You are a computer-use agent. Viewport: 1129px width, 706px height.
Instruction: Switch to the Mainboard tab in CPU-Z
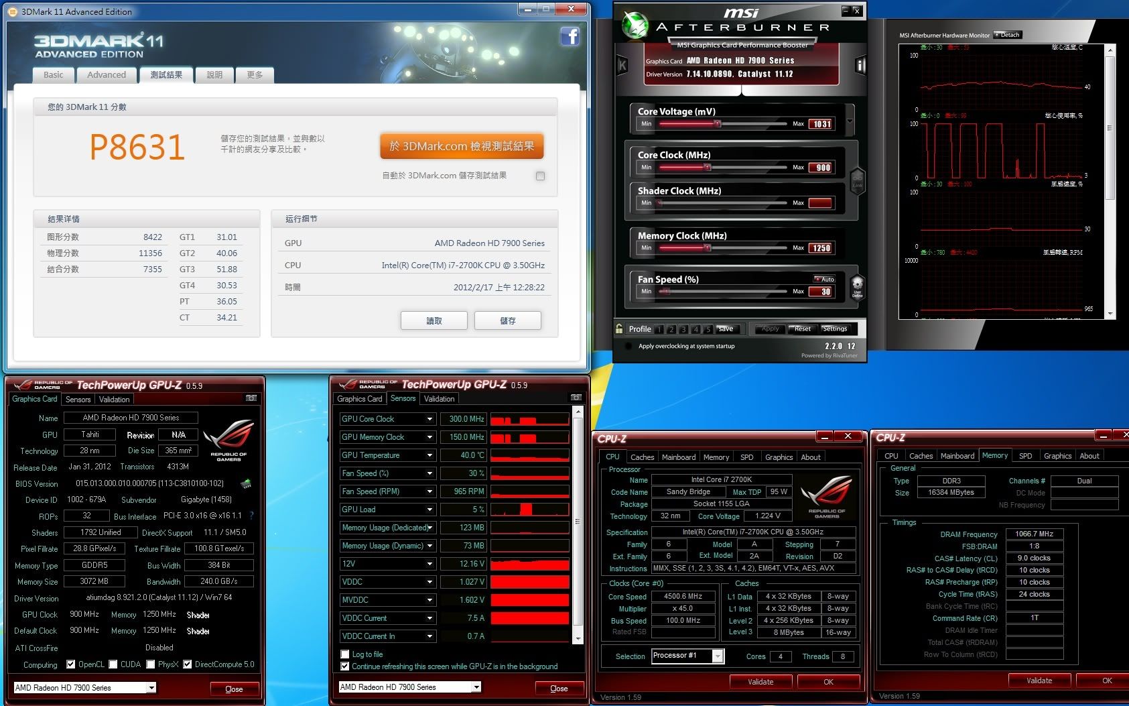click(678, 457)
